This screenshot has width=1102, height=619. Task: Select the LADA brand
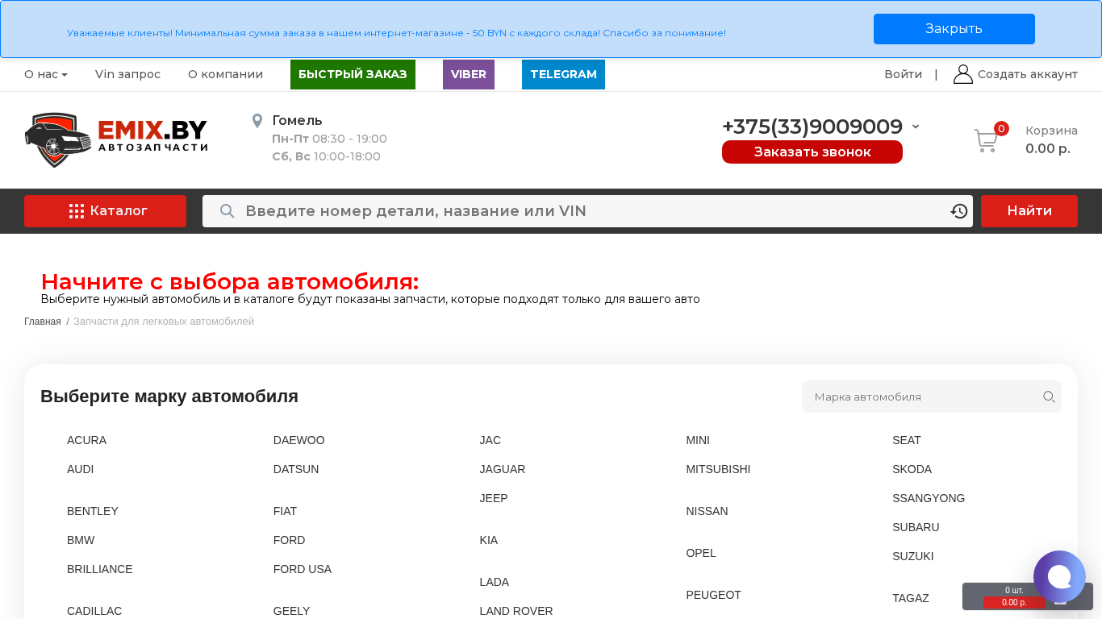495,582
